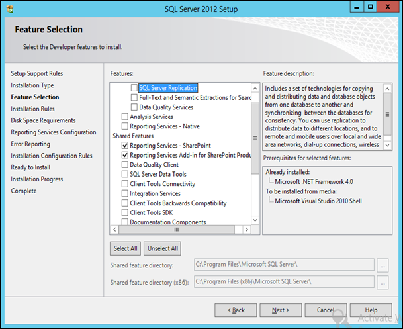The image size is (403, 329).
Task: Cancel the SQL Server setup
Action: [x=326, y=310]
